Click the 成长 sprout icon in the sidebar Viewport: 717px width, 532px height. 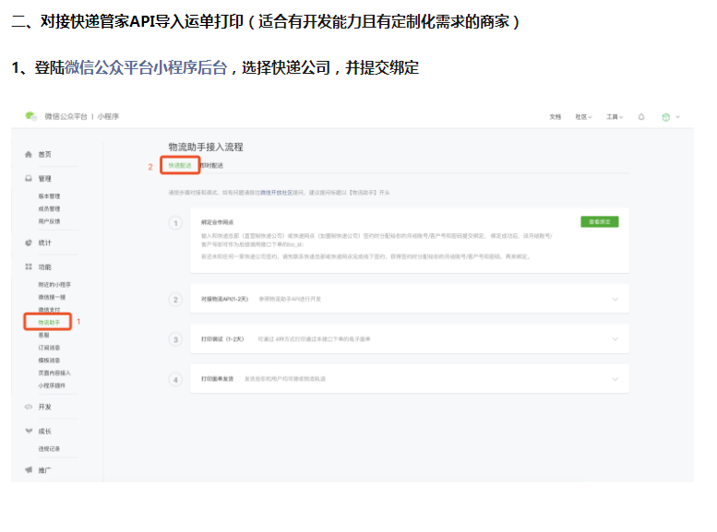(x=29, y=431)
